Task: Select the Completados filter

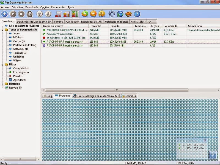Action: [x=21, y=68]
